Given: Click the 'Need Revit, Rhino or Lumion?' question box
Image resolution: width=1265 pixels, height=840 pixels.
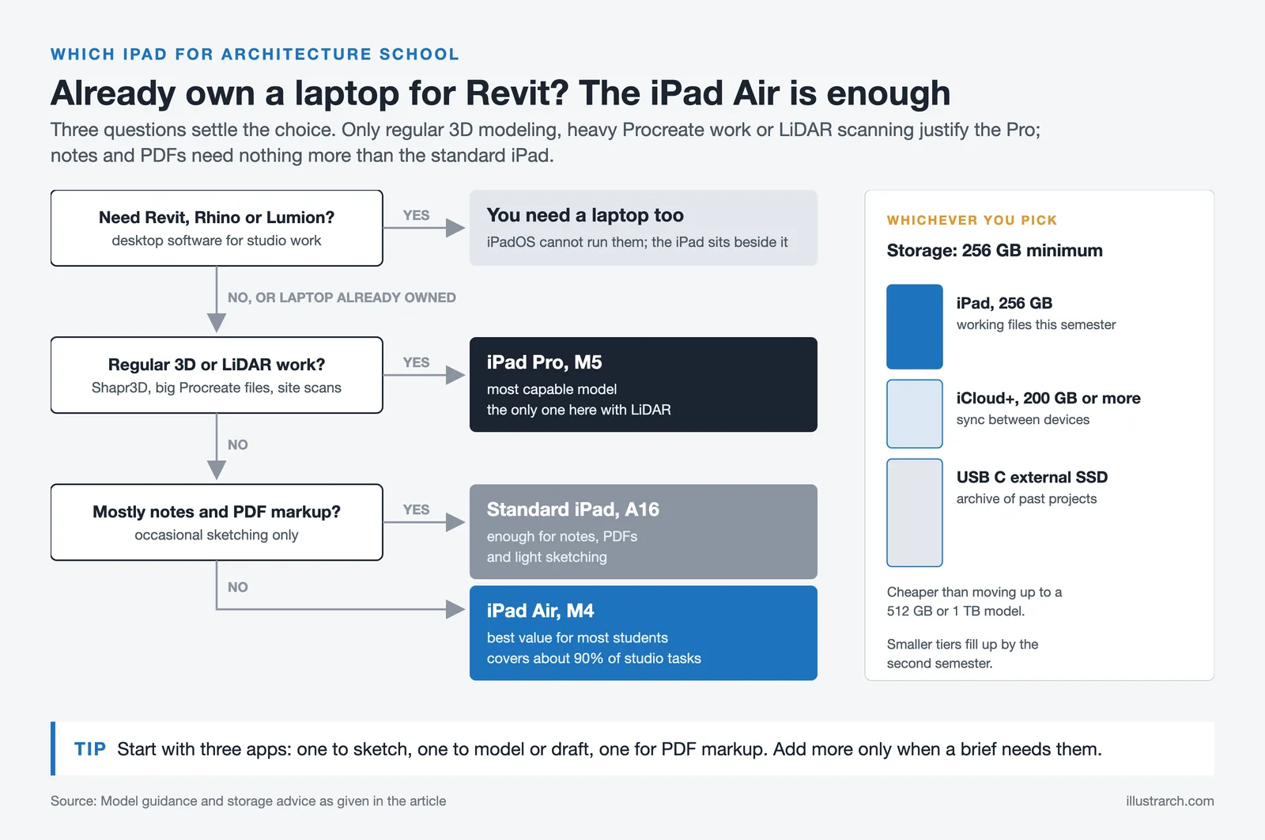Looking at the screenshot, I should click(217, 228).
